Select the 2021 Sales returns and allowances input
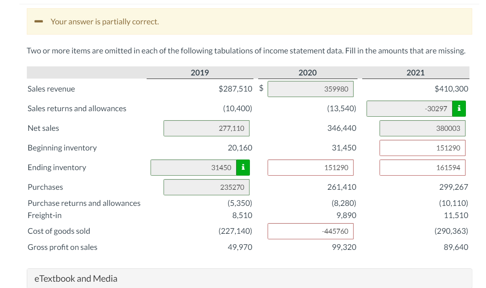Screen dimensions: 486x288 410,108
